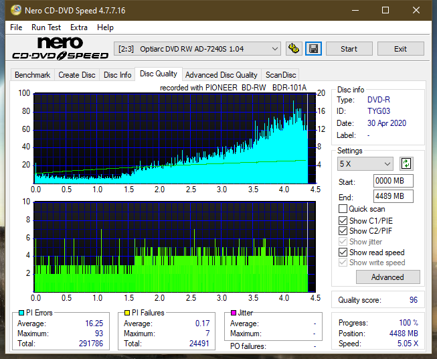Click the recorded with PIONEER BD-RW caption
This screenshot has width=437, height=359.
click(x=233, y=88)
